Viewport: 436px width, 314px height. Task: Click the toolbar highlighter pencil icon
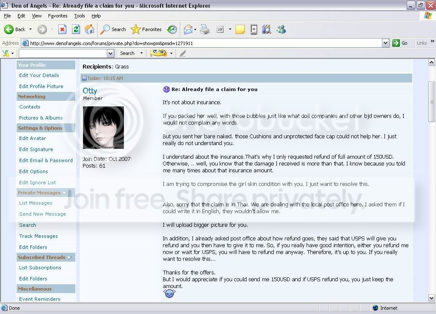[x=182, y=53]
